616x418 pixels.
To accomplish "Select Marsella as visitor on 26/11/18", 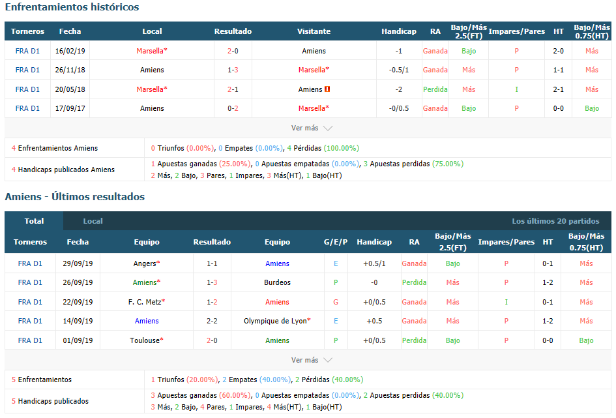I will pos(314,70).
